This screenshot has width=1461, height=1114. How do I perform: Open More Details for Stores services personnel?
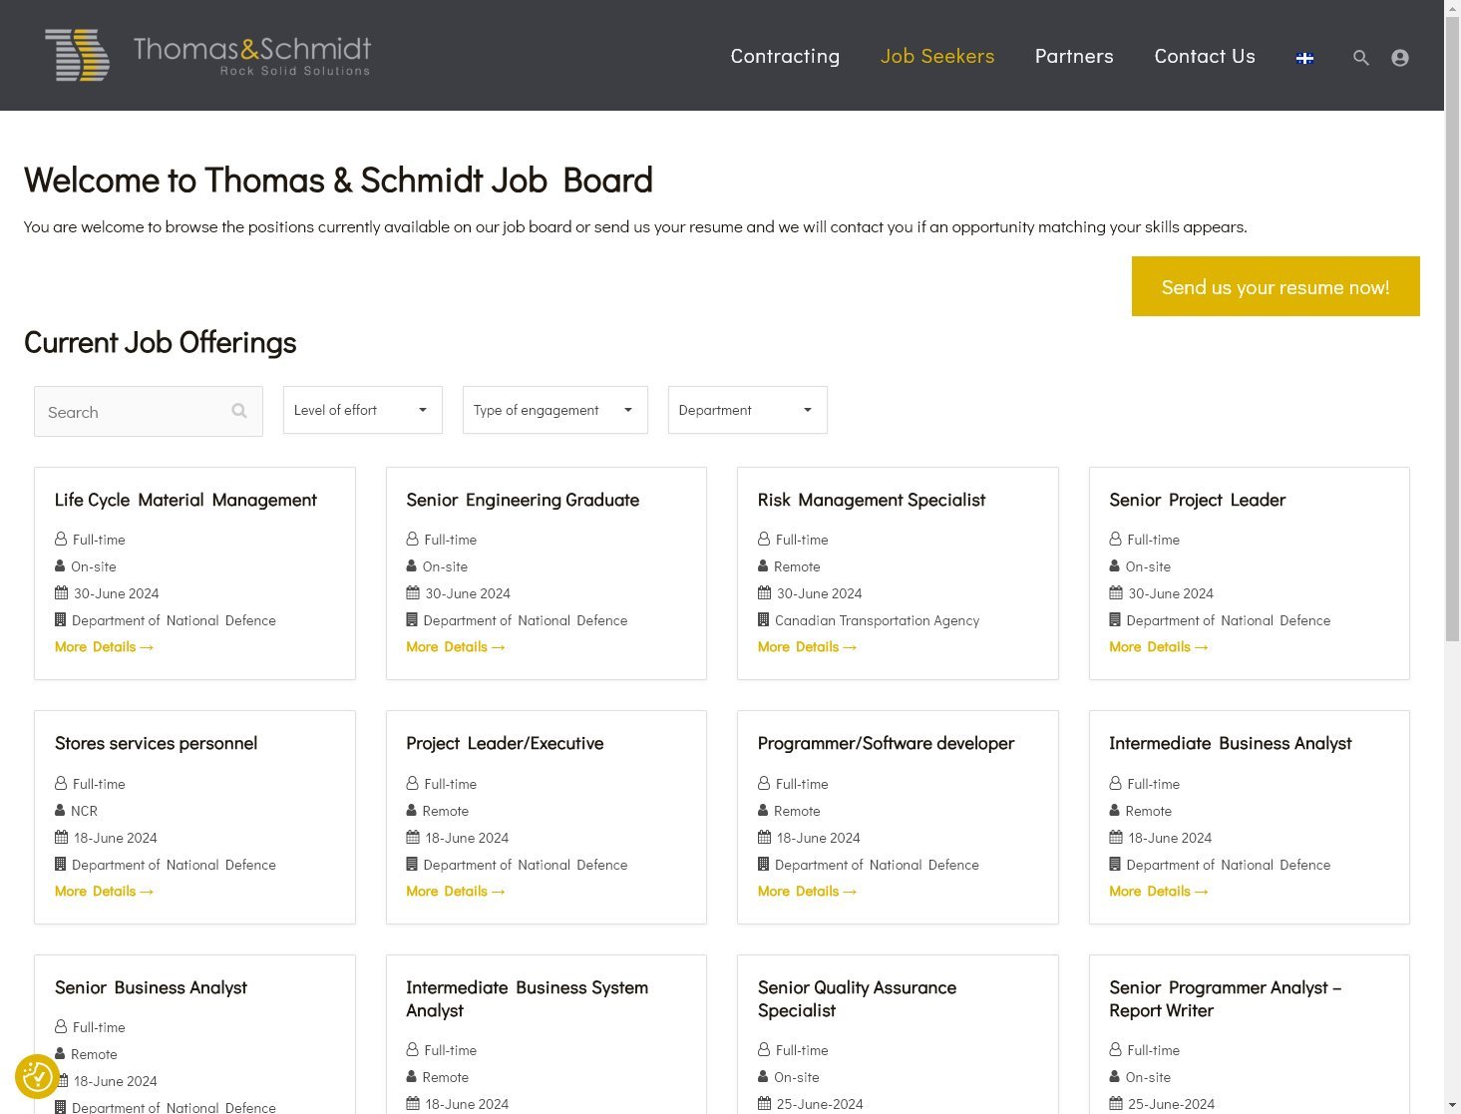(x=104, y=891)
